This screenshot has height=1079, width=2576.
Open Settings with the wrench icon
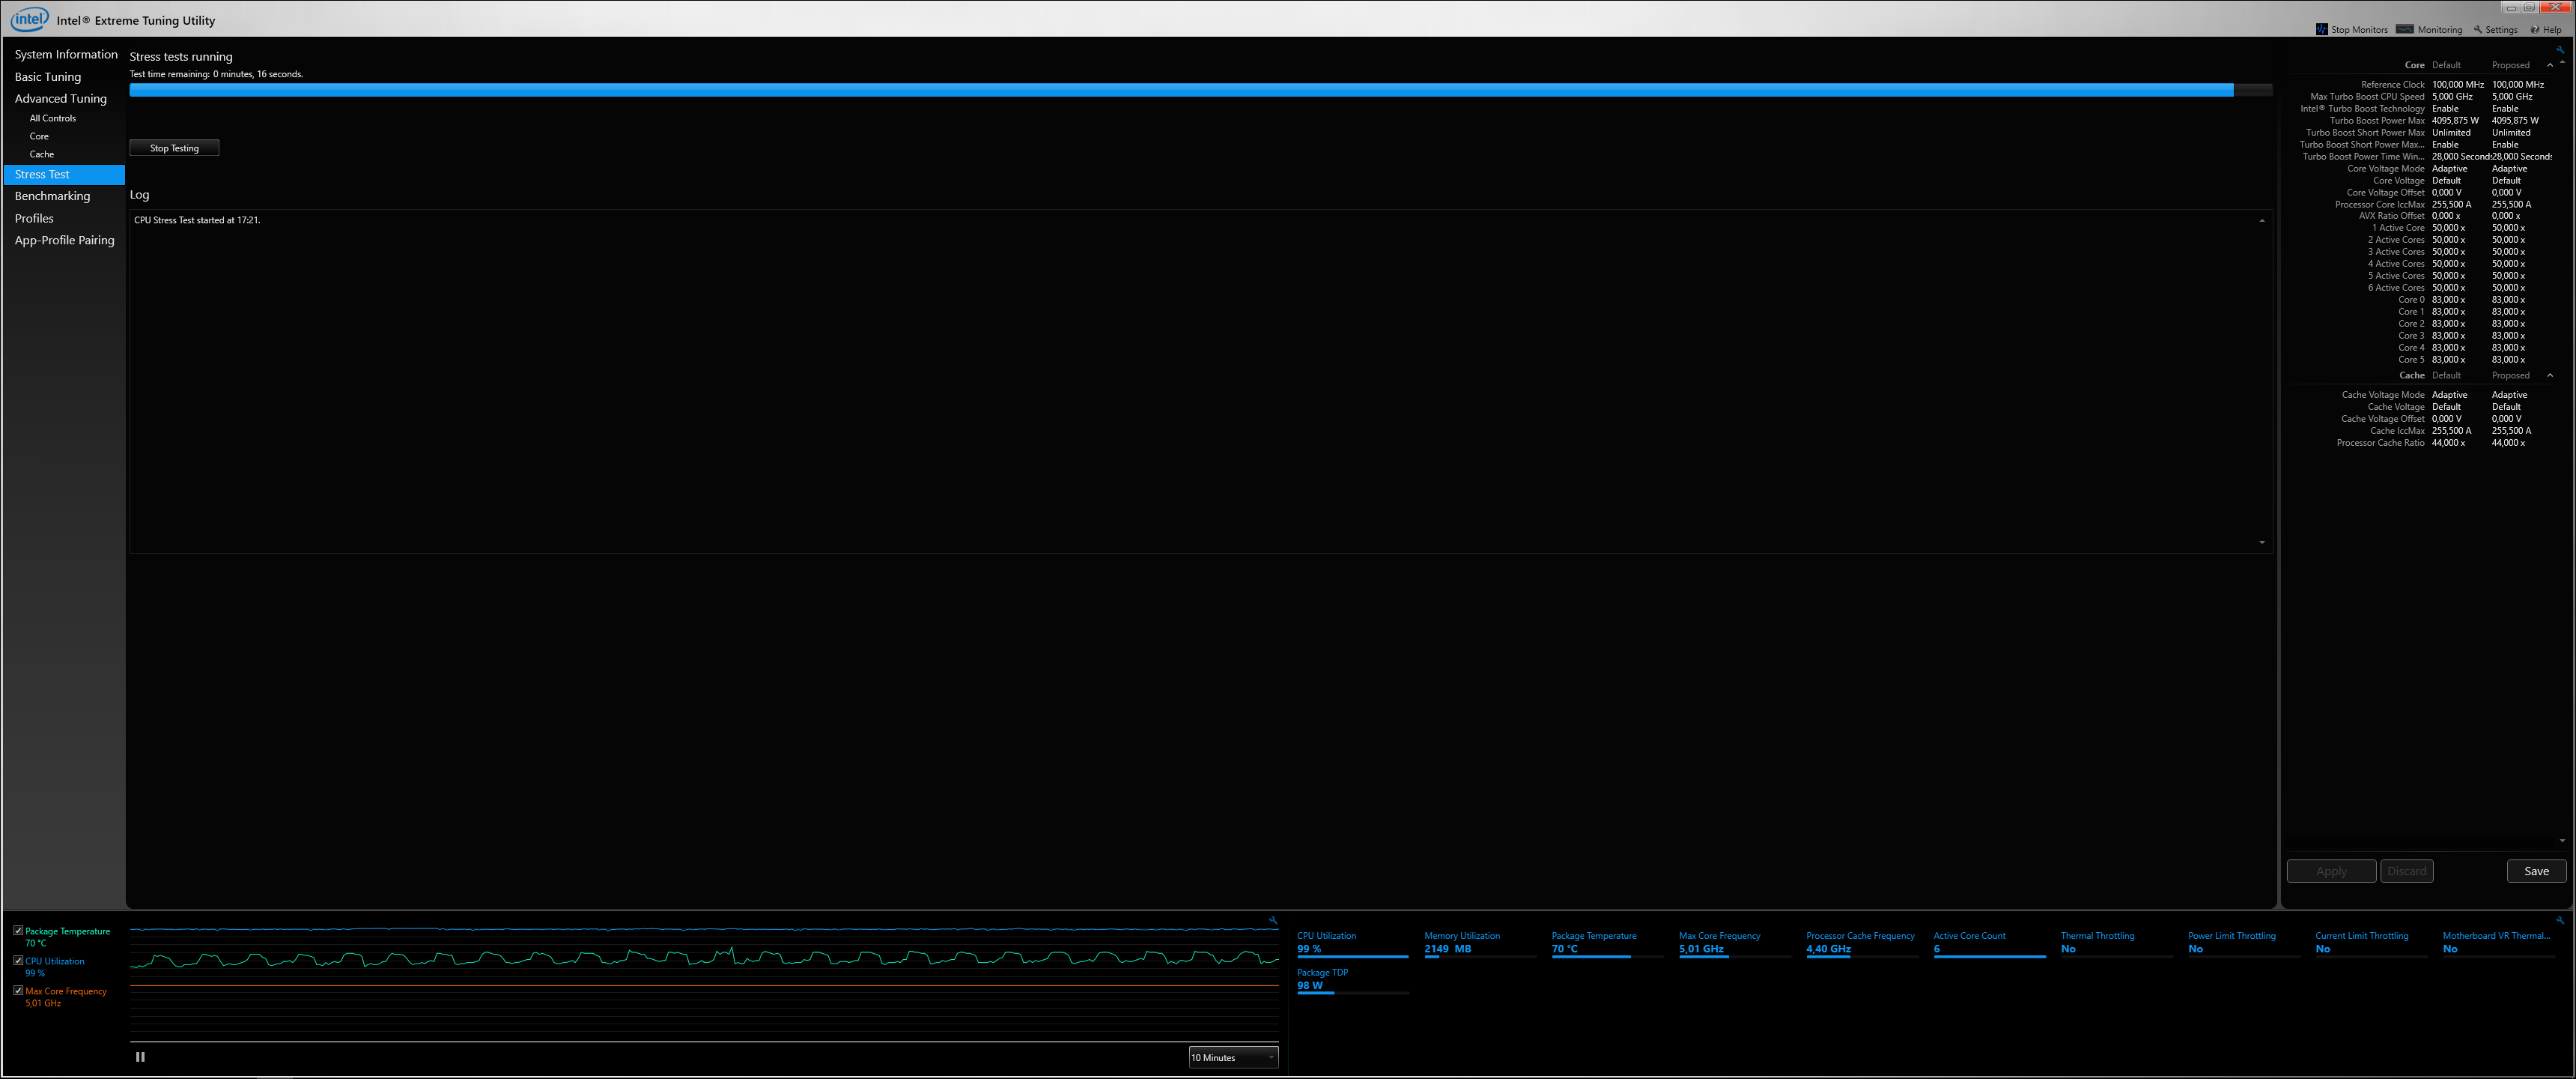[2478, 29]
